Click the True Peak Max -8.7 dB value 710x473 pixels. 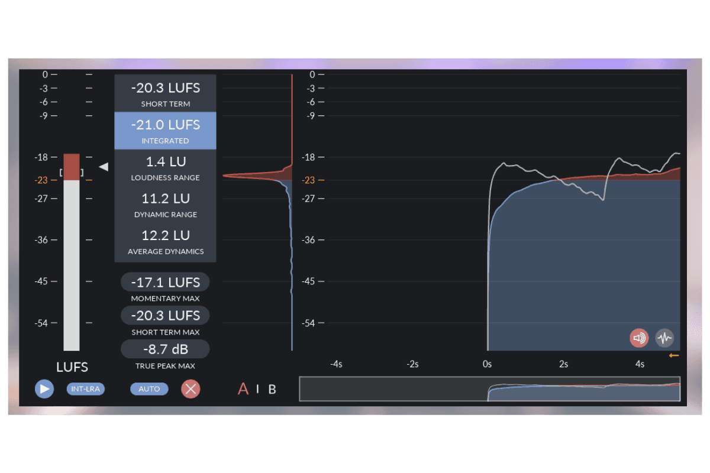tap(165, 349)
